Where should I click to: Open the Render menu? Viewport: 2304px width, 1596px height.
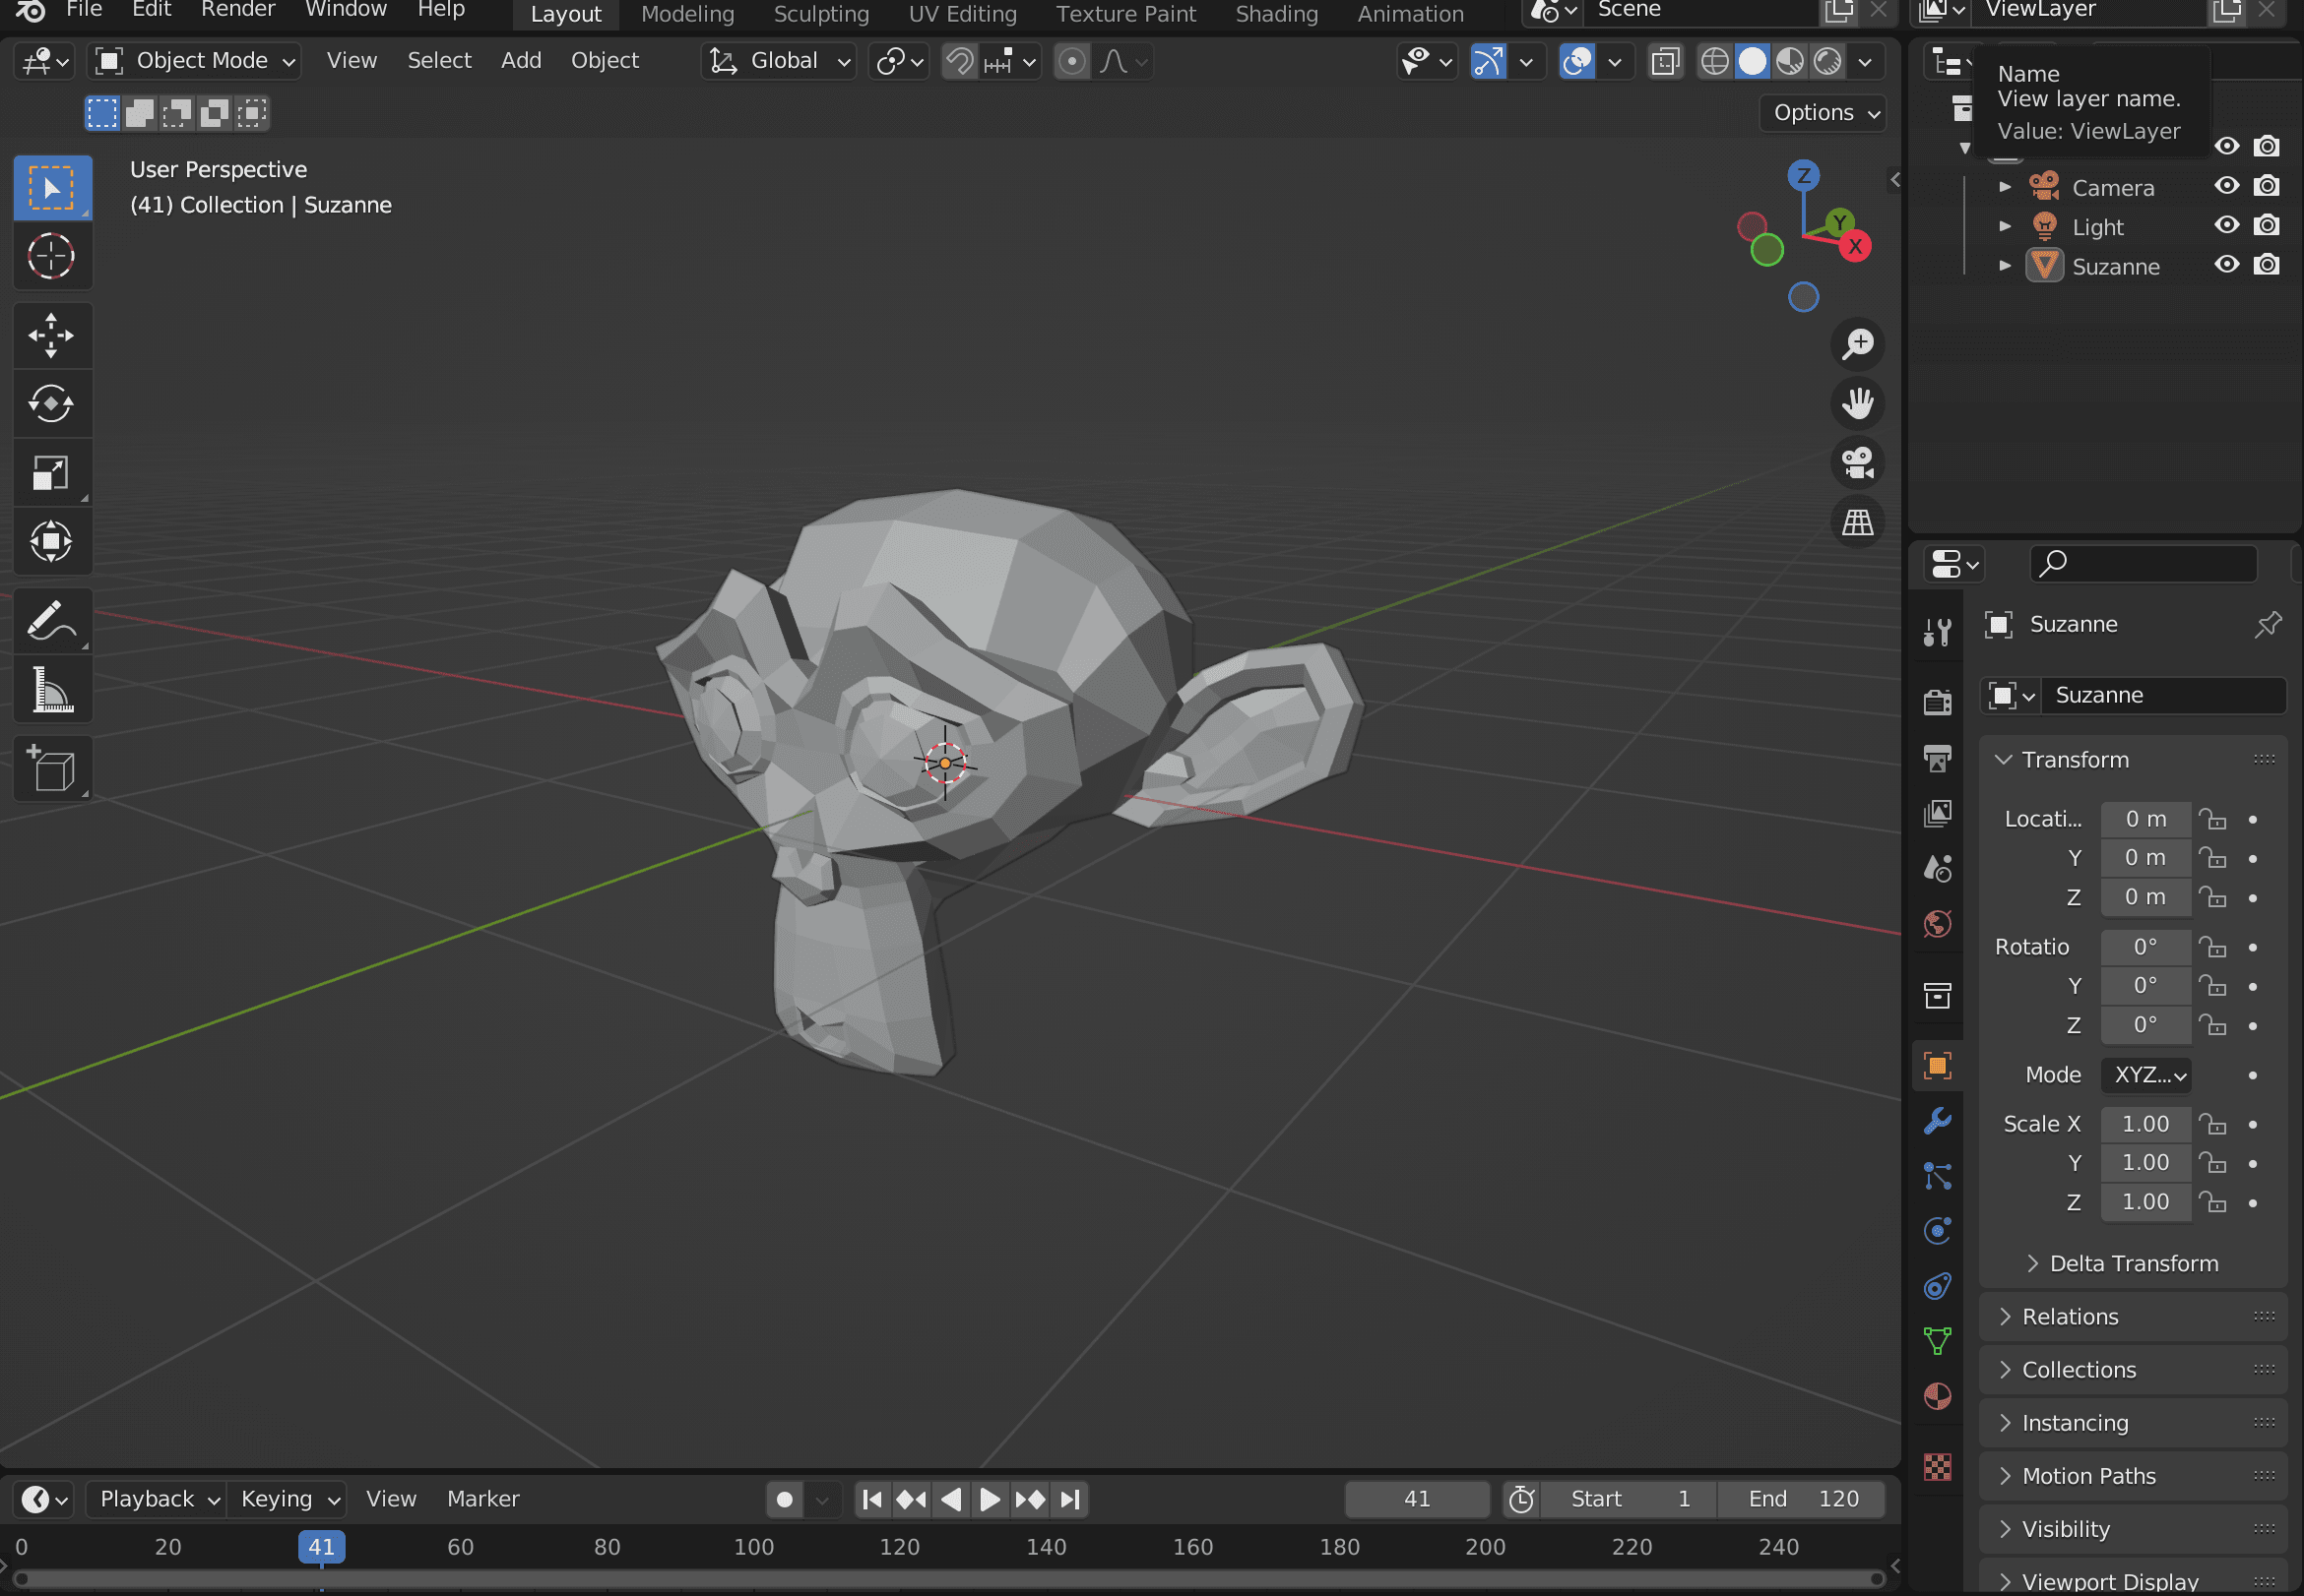(x=238, y=11)
